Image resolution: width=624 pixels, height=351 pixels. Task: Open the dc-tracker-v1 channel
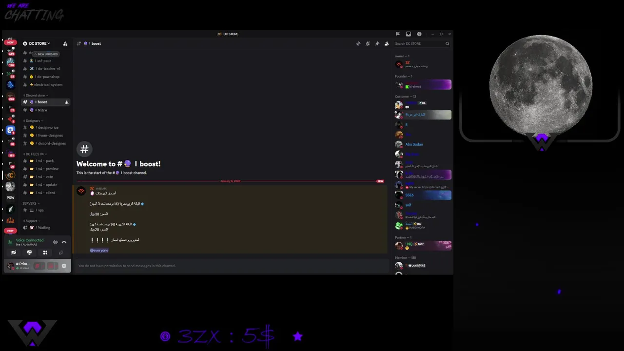tap(46, 69)
